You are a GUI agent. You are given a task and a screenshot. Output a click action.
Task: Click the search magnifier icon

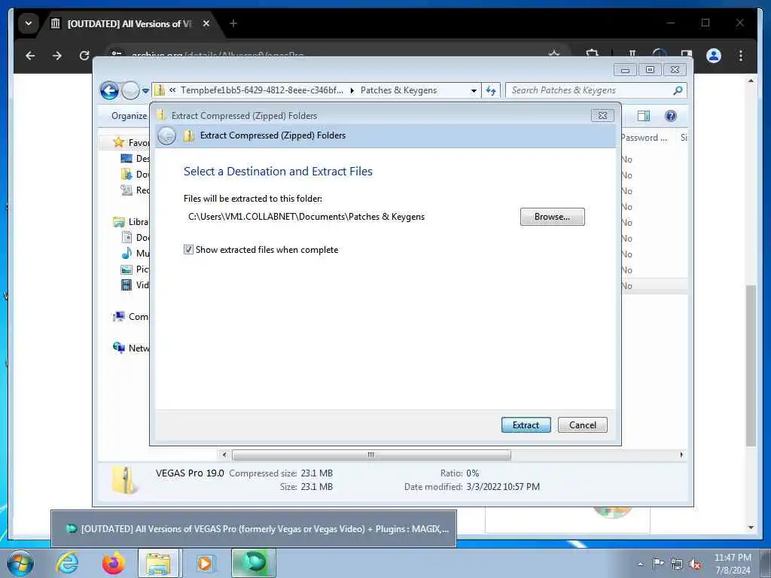(x=678, y=90)
